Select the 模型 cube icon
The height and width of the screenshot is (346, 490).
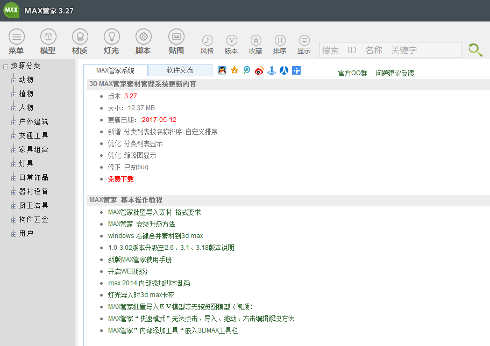pos(48,37)
